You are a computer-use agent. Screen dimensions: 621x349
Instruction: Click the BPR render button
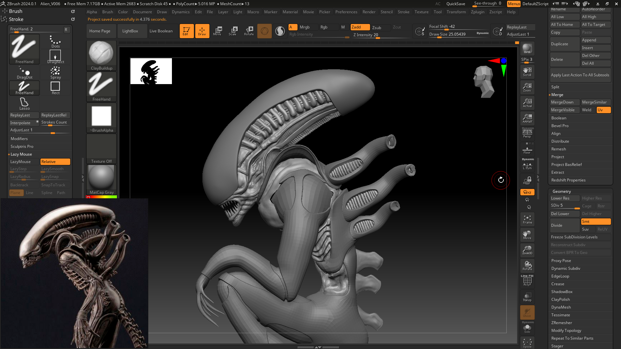click(x=527, y=49)
